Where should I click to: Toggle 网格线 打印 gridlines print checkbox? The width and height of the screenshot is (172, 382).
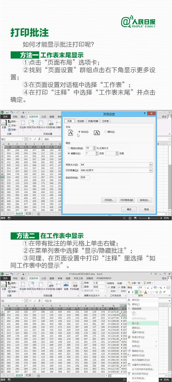point(109,291)
